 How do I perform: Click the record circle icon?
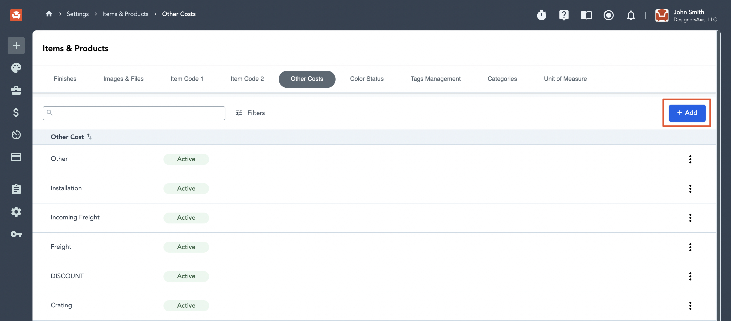pyautogui.click(x=608, y=15)
